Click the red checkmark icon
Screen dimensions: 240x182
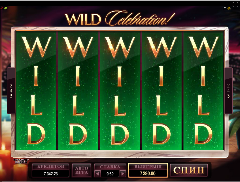click(1, 8)
